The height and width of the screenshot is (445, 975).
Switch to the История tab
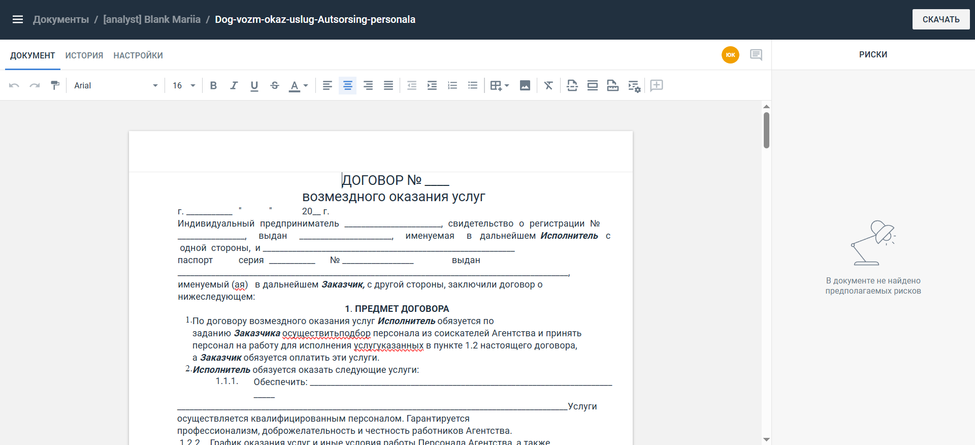[x=84, y=55]
